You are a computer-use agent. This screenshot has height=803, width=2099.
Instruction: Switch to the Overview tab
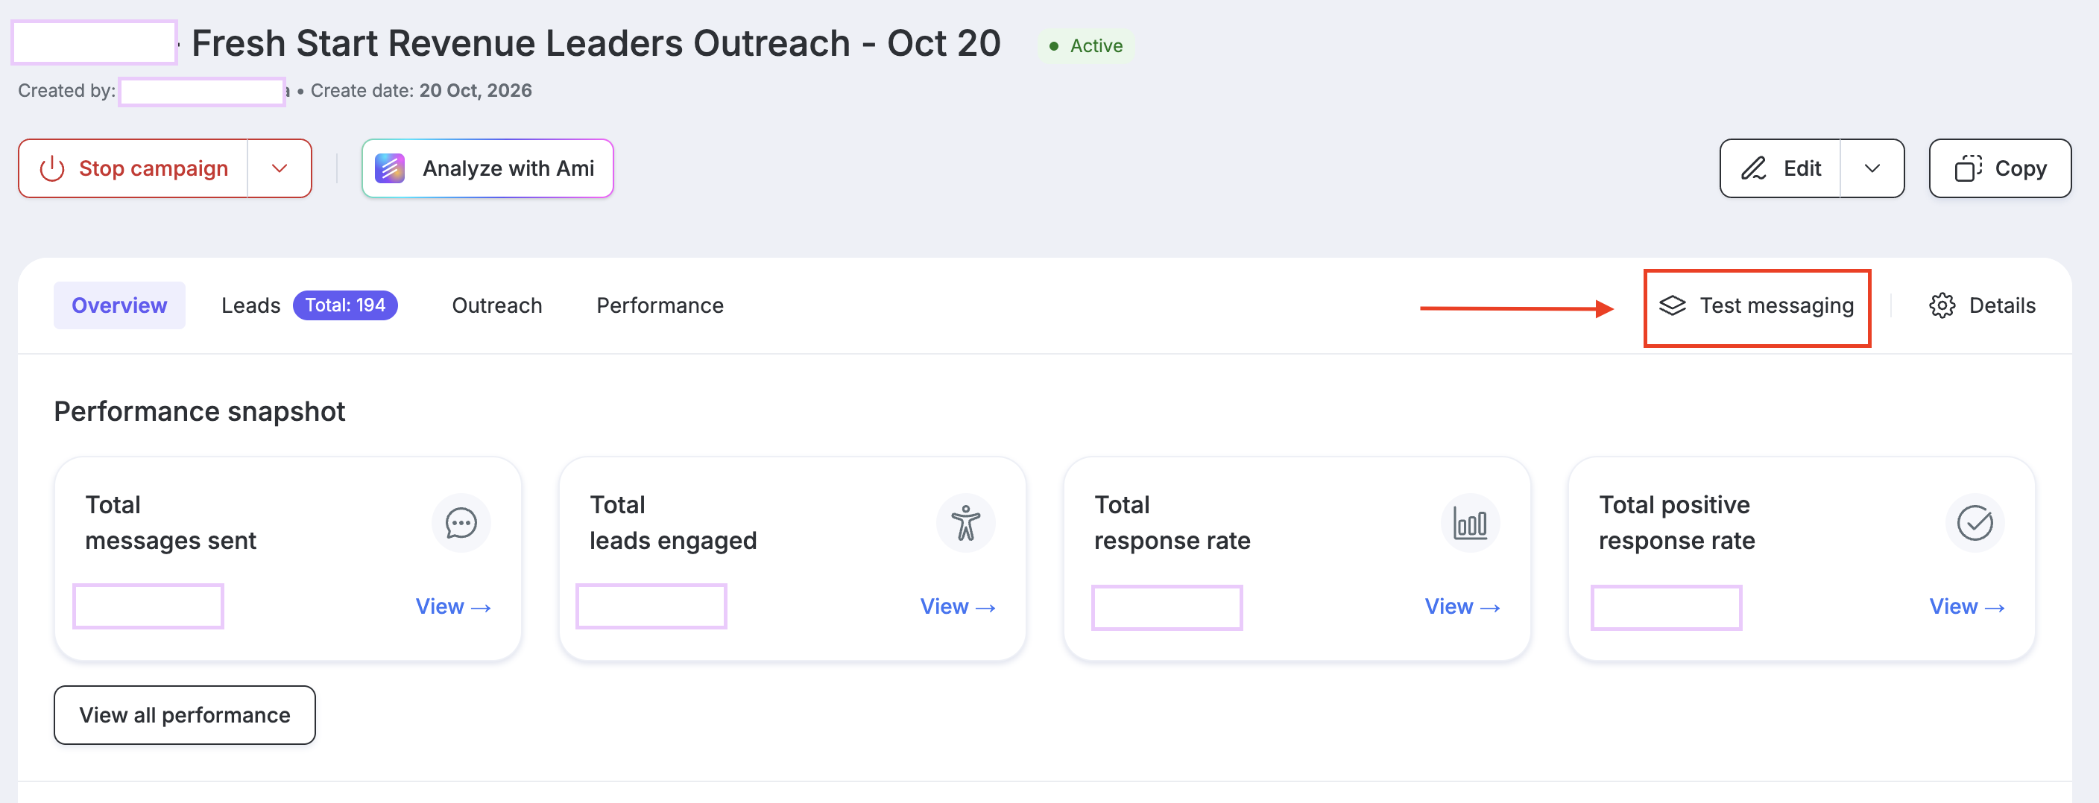(120, 305)
